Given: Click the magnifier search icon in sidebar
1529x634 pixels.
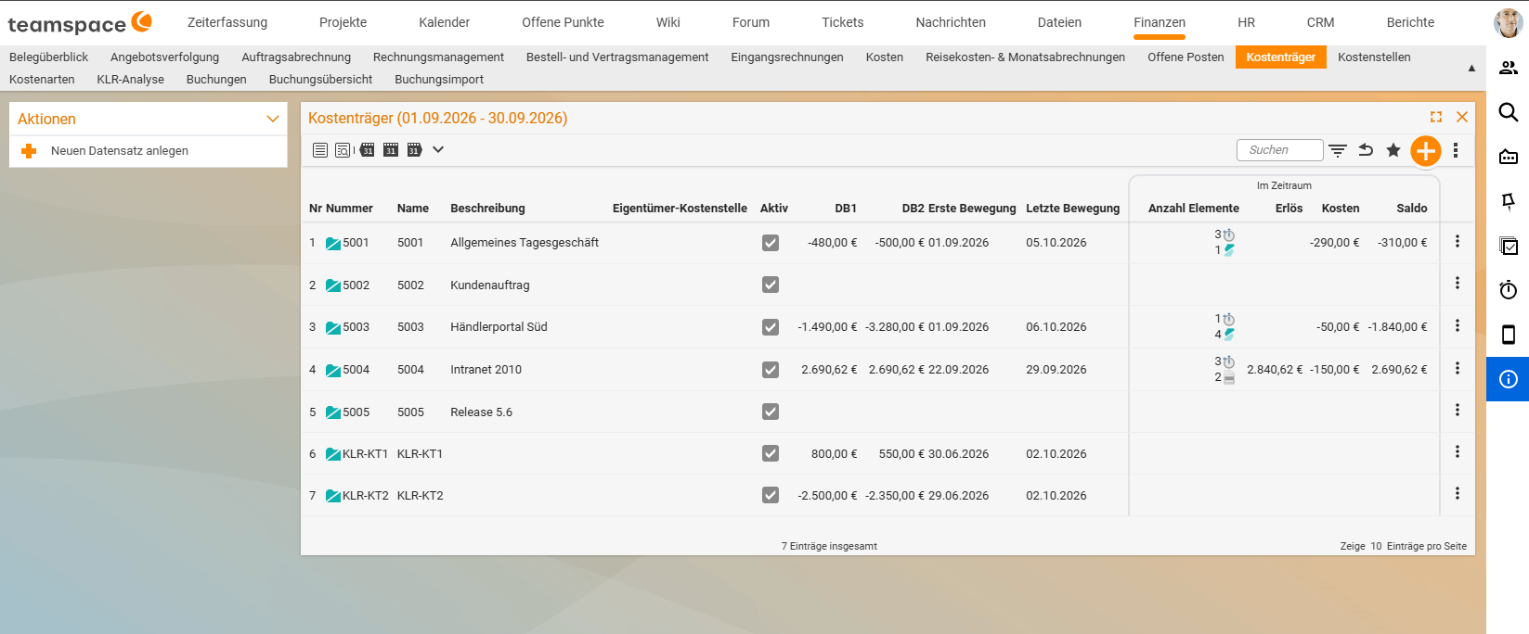Looking at the screenshot, I should point(1509,112).
